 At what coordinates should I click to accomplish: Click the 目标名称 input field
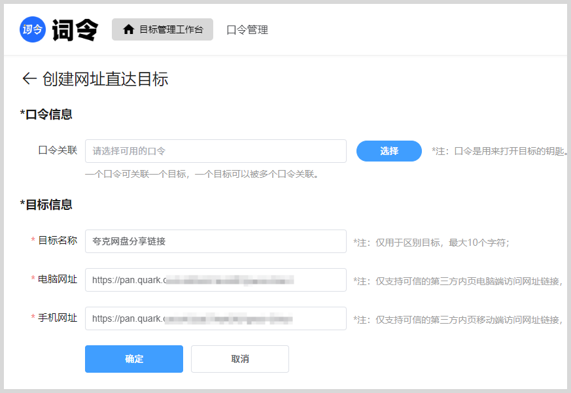click(x=216, y=241)
